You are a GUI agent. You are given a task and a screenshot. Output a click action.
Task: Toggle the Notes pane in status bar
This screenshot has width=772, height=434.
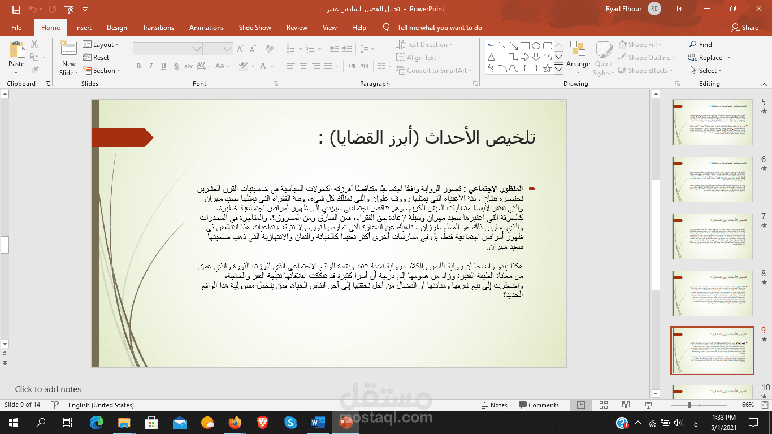click(495, 405)
